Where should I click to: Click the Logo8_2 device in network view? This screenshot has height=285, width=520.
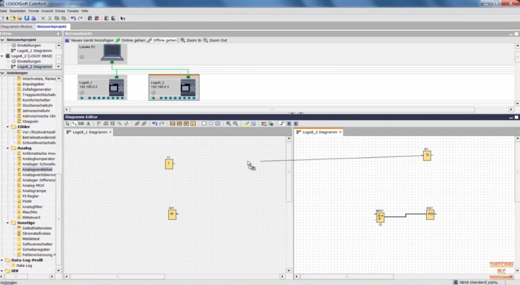(174, 87)
